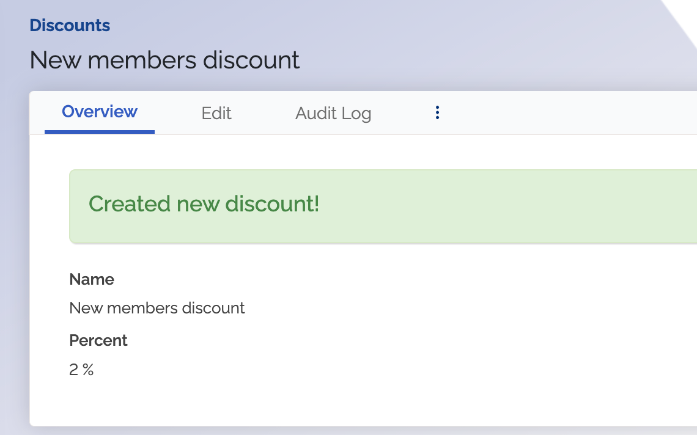This screenshot has height=435, width=697.
Task: Click white space between banner and Name label
Action: coord(356,257)
